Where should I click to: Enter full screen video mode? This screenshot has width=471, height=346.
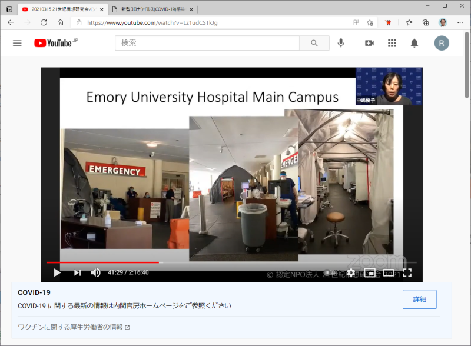coord(407,272)
